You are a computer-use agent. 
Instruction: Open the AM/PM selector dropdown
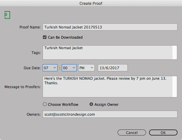86,68
